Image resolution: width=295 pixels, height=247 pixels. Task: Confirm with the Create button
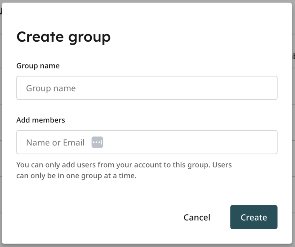(254, 217)
